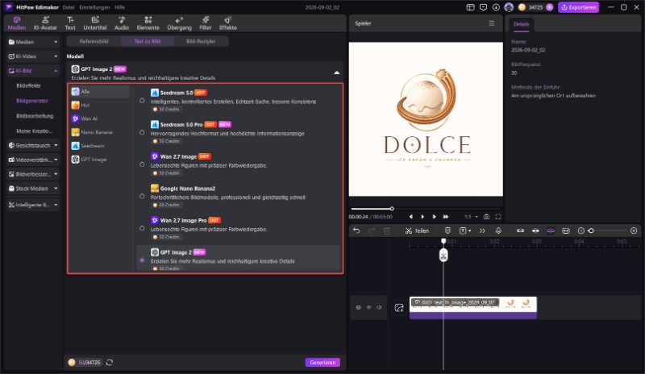Switch to the Bild-Restyler tab
The image size is (645, 374).
[x=201, y=41]
